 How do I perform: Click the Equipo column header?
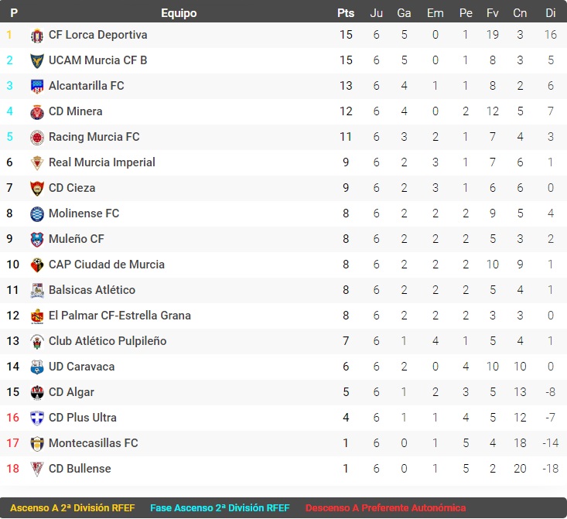pos(179,13)
